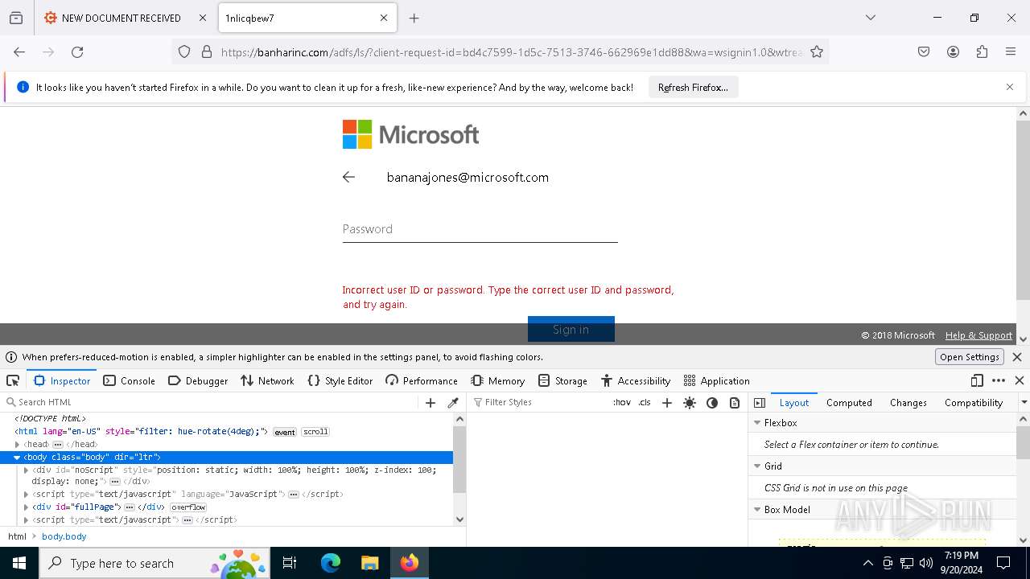
Task: Toggle dark color scheme simulation icon
Action: [712, 402]
